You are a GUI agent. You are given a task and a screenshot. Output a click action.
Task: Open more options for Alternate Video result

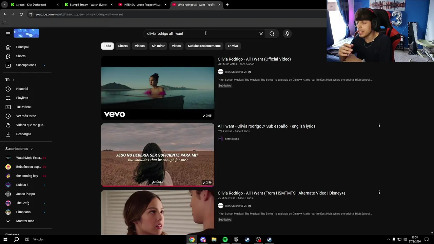coord(379,192)
